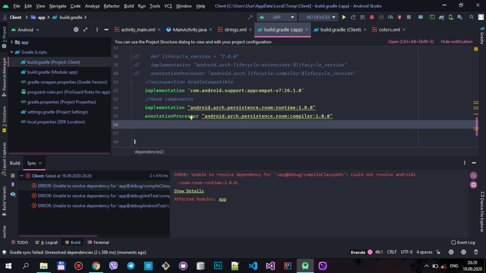Viewport: 486px width, 273px height.
Task: Open Android Studio from Windows taskbar
Action: (305, 266)
